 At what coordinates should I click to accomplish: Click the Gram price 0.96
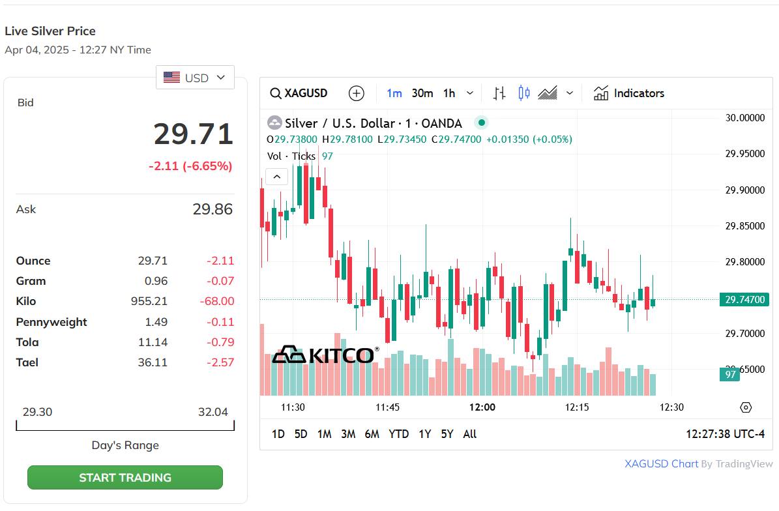coord(156,281)
